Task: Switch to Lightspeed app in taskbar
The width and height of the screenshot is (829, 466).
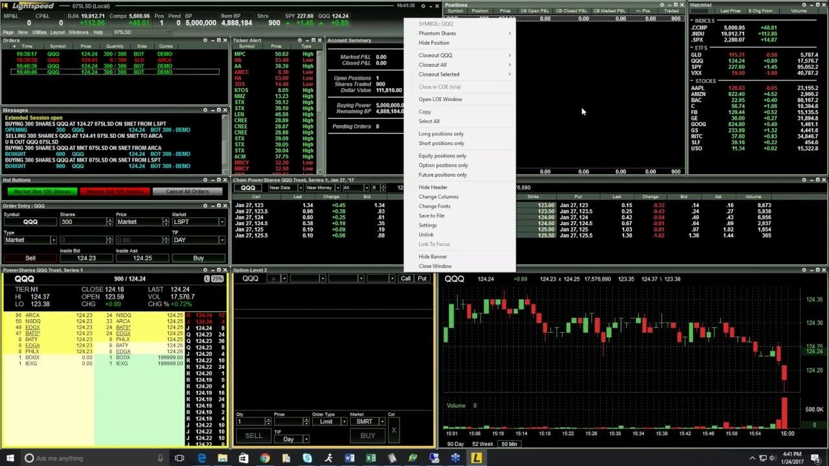Action: [476, 458]
